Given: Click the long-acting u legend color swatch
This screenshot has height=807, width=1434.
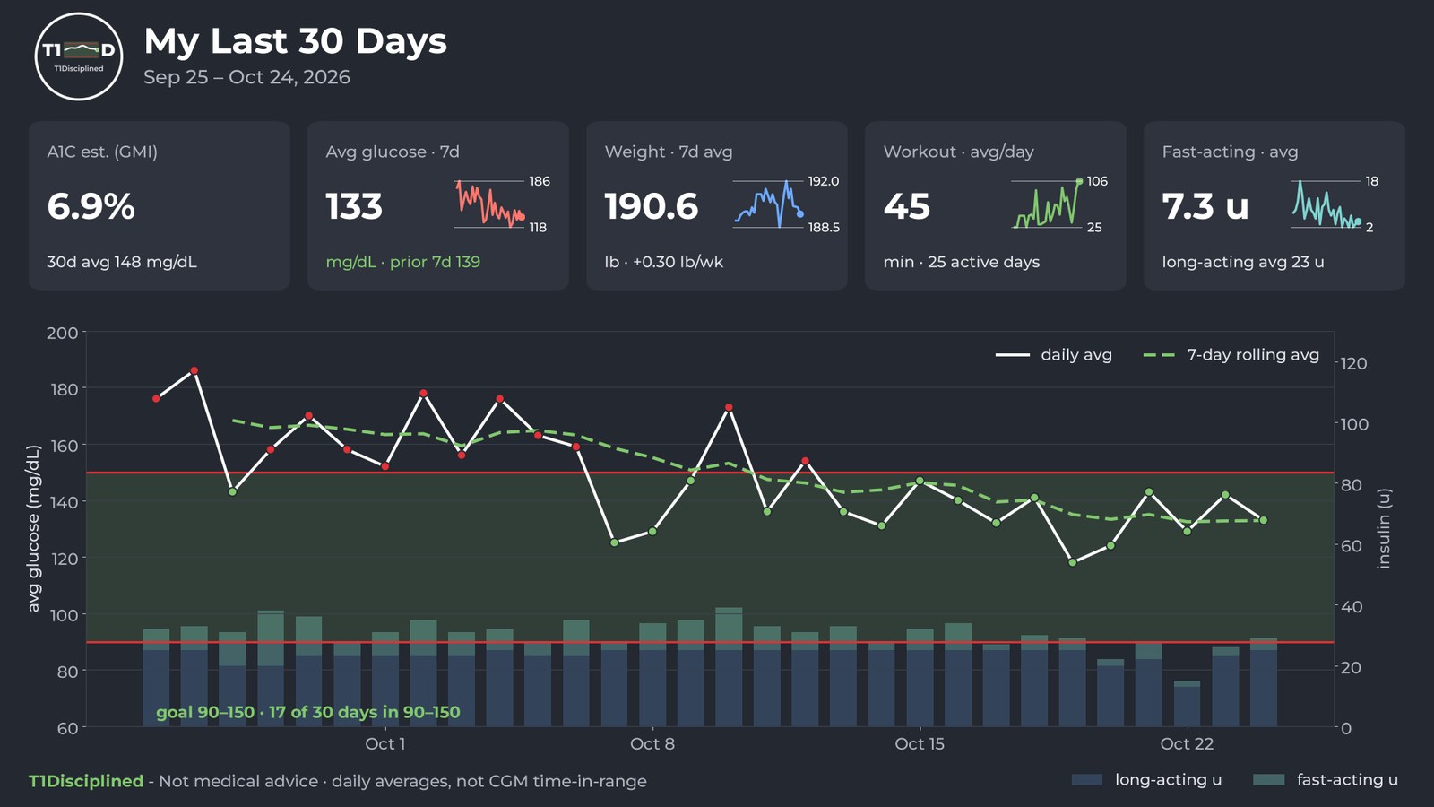Looking at the screenshot, I should [x=1087, y=780].
